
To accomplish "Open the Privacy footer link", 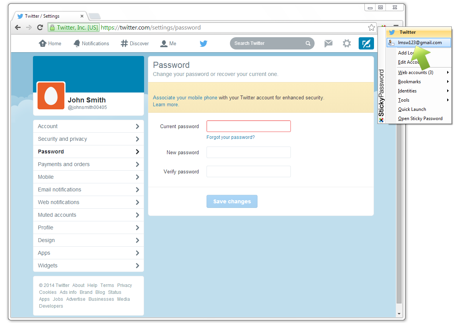I will (125, 285).
